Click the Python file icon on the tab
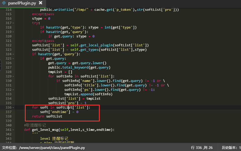This screenshot has height=151, width=241. tap(4, 3)
